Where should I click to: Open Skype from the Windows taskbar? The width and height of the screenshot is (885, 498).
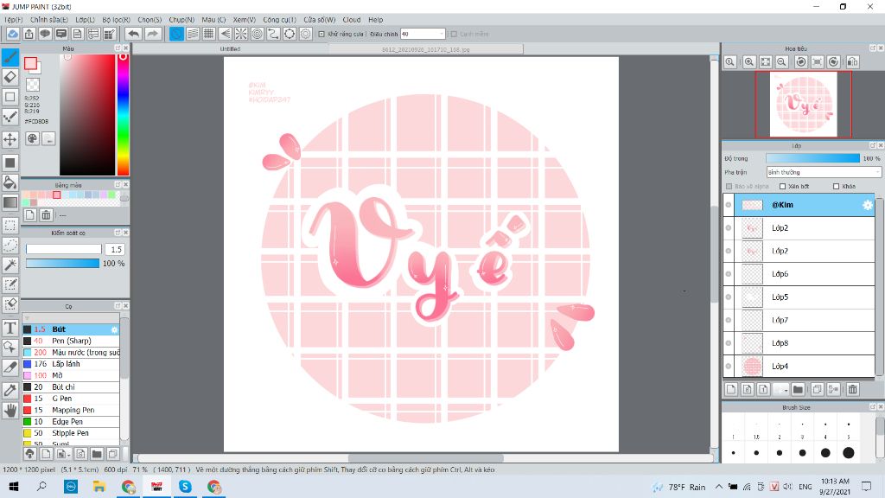pyautogui.click(x=185, y=486)
